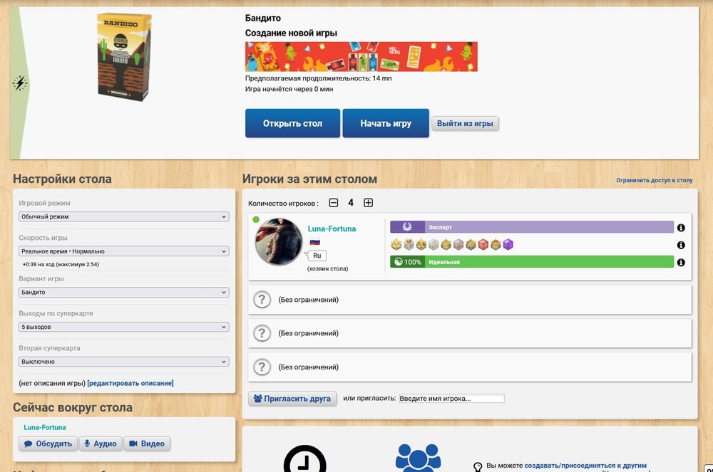Screen dimensions: 713x472
Task: Click info icon next to Идеальная reputation bar
Action: point(681,262)
